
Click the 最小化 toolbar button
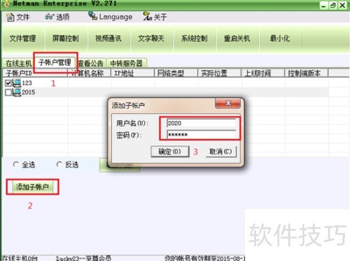280,38
